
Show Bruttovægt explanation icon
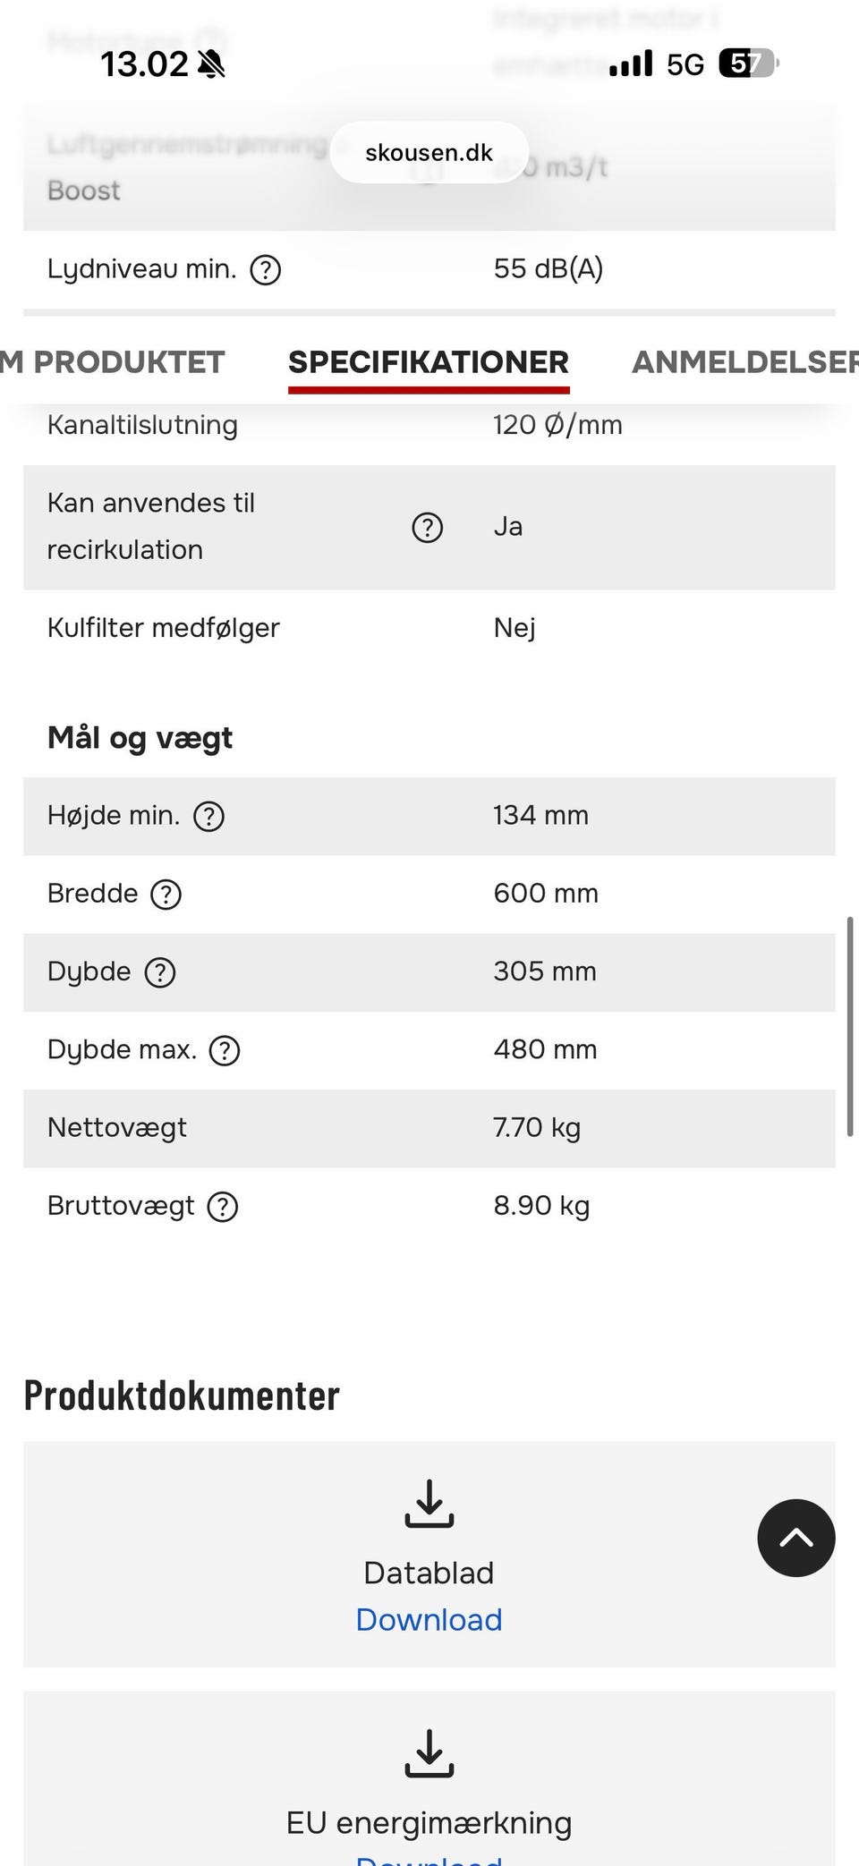click(x=223, y=1207)
